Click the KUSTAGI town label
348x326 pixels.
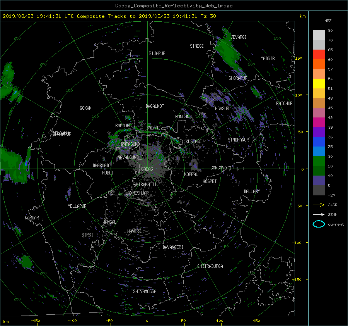(x=194, y=141)
